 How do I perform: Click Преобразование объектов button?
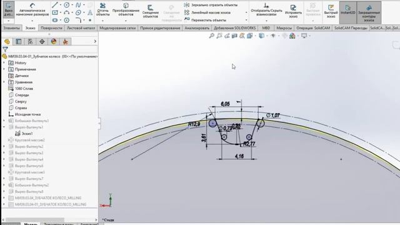126,10
